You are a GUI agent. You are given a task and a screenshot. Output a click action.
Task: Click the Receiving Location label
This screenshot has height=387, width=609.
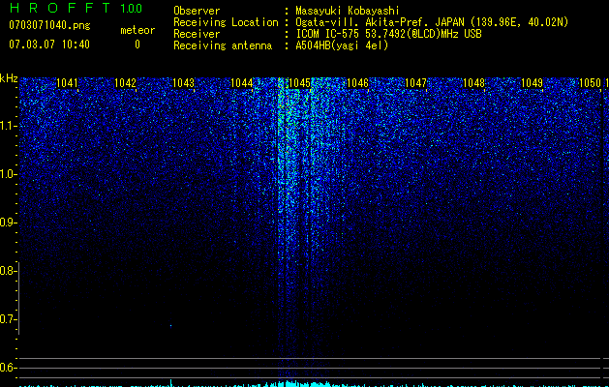point(226,22)
